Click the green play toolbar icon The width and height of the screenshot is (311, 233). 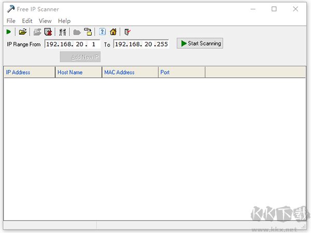[x=8, y=32]
